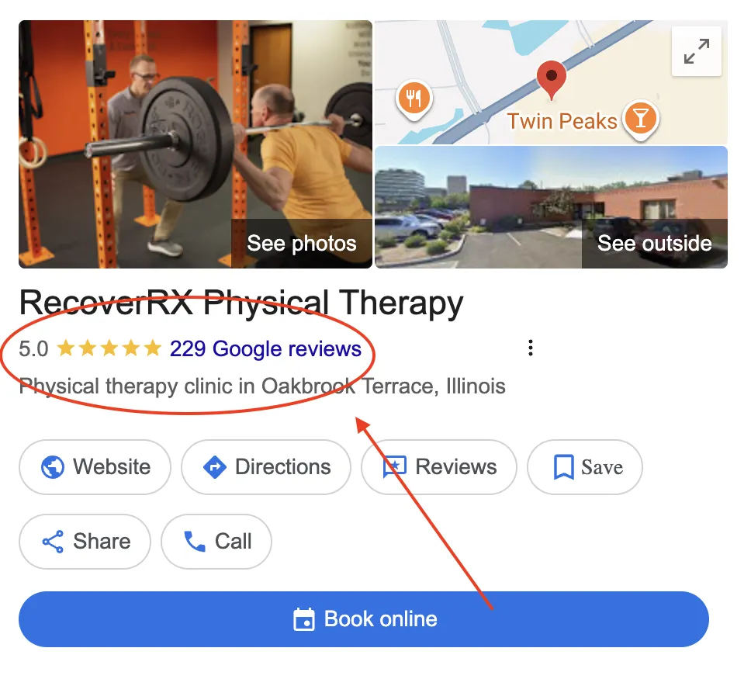This screenshot has width=751, height=686.
Task: Select the restaurant fork-and-knife map marker
Action: click(x=414, y=99)
